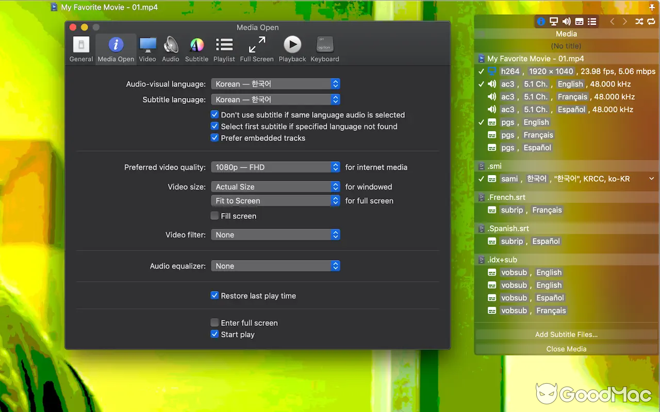Open the Playlist preferences pane

pos(224,48)
